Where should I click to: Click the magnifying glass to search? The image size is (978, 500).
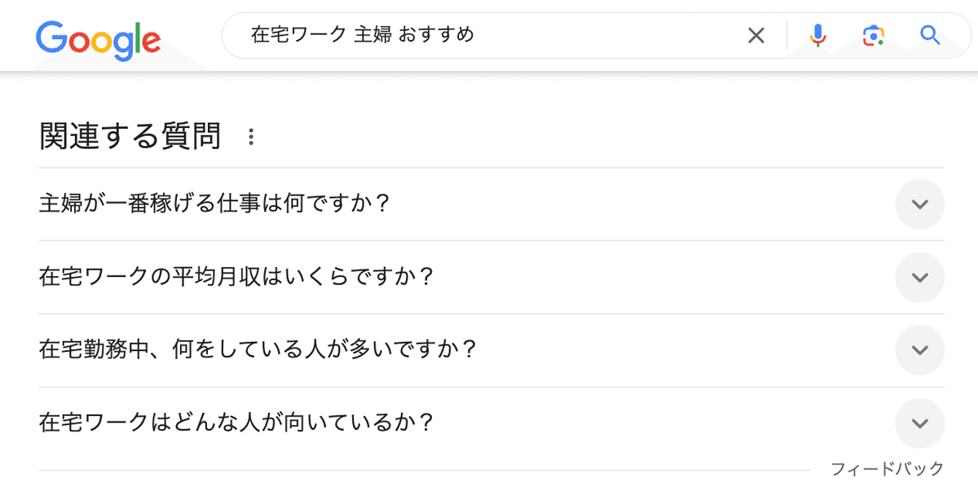929,36
